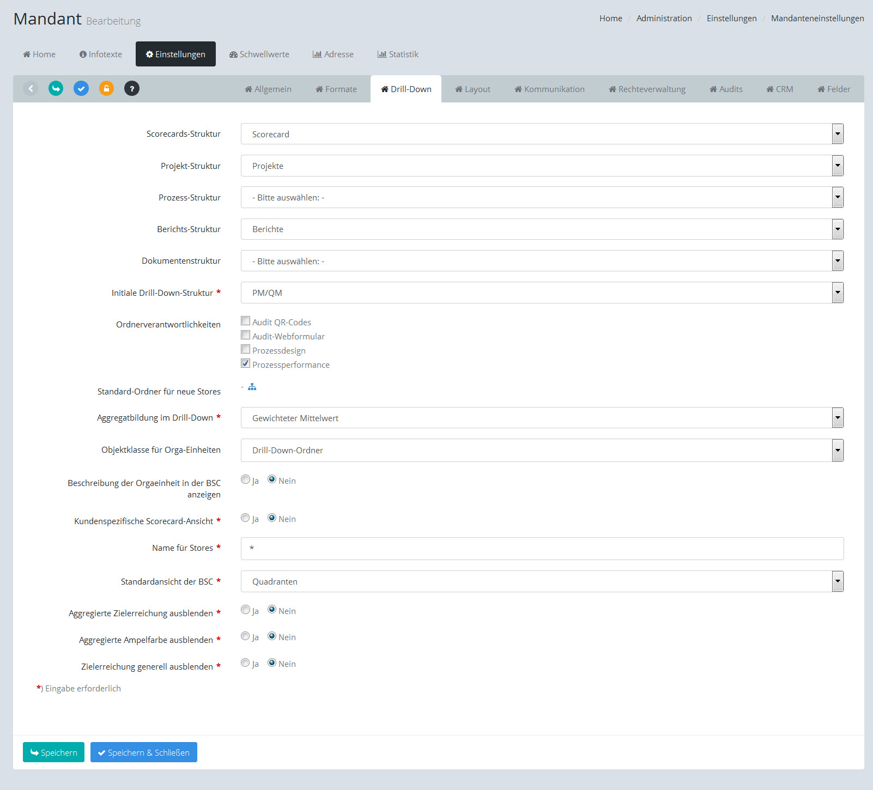Switch to the Rechteverwaltung tab

coord(647,89)
